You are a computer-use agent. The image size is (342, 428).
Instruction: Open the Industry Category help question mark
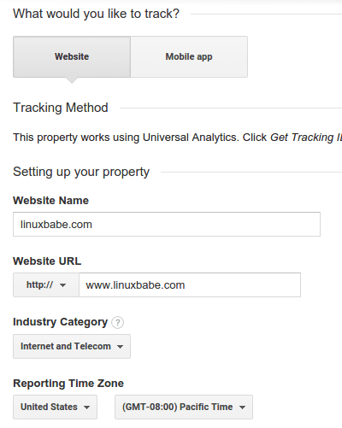click(x=117, y=323)
